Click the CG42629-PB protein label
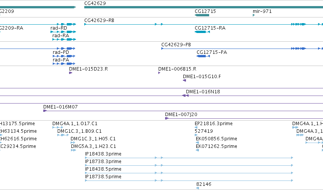This screenshot has height=190, width=323. (x=176, y=45)
